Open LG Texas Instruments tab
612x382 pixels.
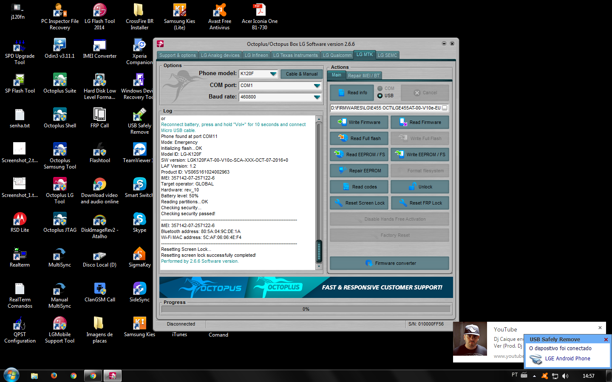pos(295,55)
